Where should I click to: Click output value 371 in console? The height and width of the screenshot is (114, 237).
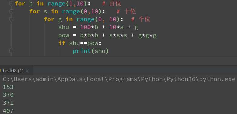point(8,103)
